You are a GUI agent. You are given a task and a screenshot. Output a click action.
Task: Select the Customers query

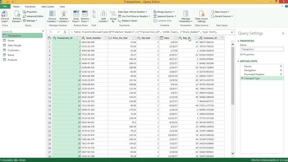tap(22, 50)
